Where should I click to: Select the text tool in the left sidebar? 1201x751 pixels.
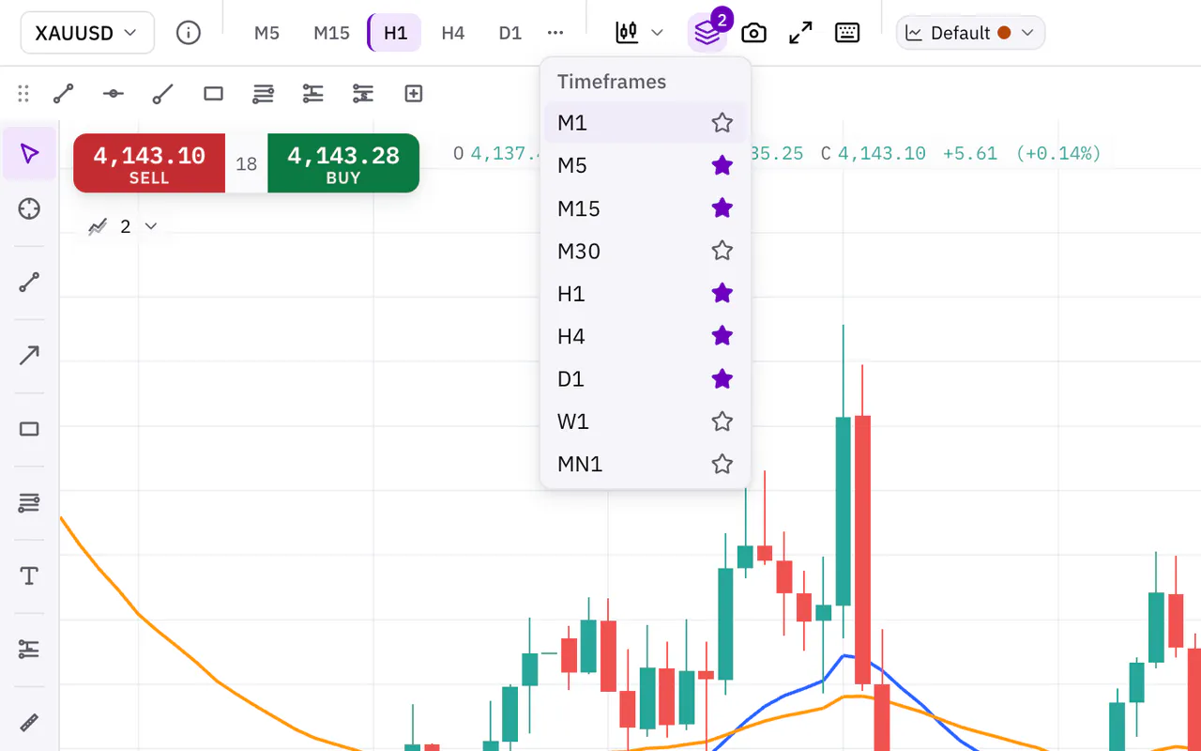29,575
